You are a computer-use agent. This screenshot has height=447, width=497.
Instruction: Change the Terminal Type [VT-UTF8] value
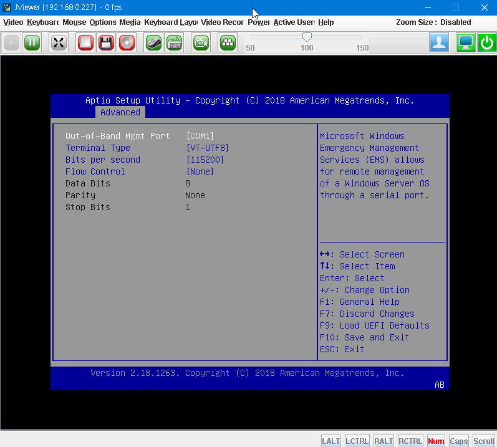click(x=207, y=148)
